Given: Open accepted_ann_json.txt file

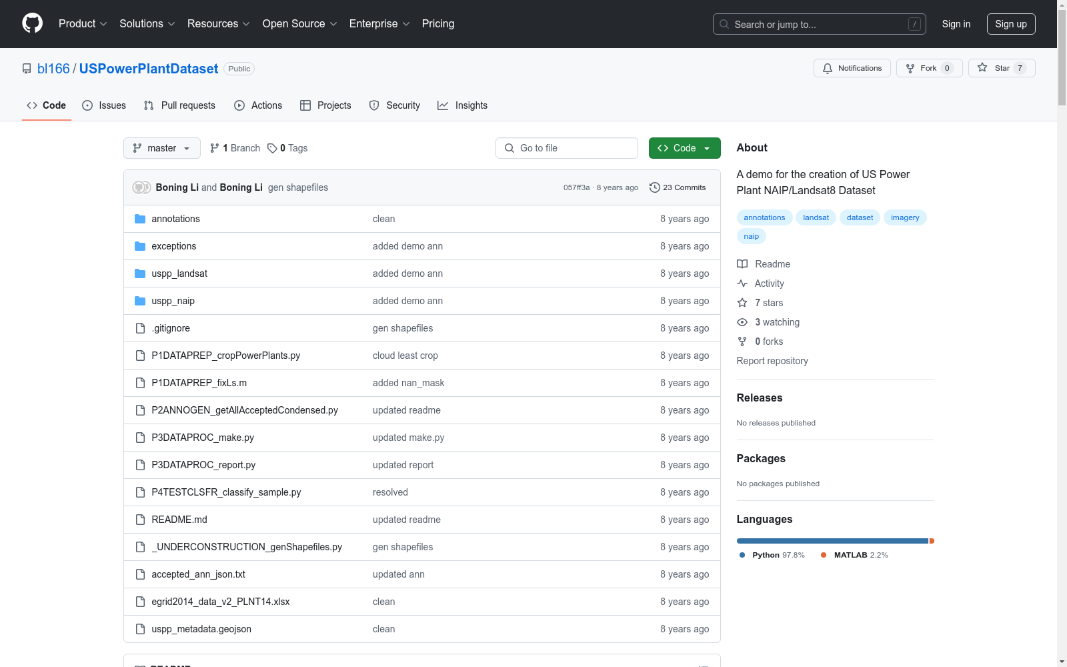Looking at the screenshot, I should coord(198,574).
